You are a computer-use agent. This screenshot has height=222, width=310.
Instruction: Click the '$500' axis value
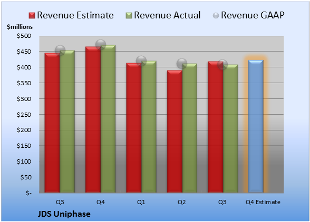click(x=24, y=36)
